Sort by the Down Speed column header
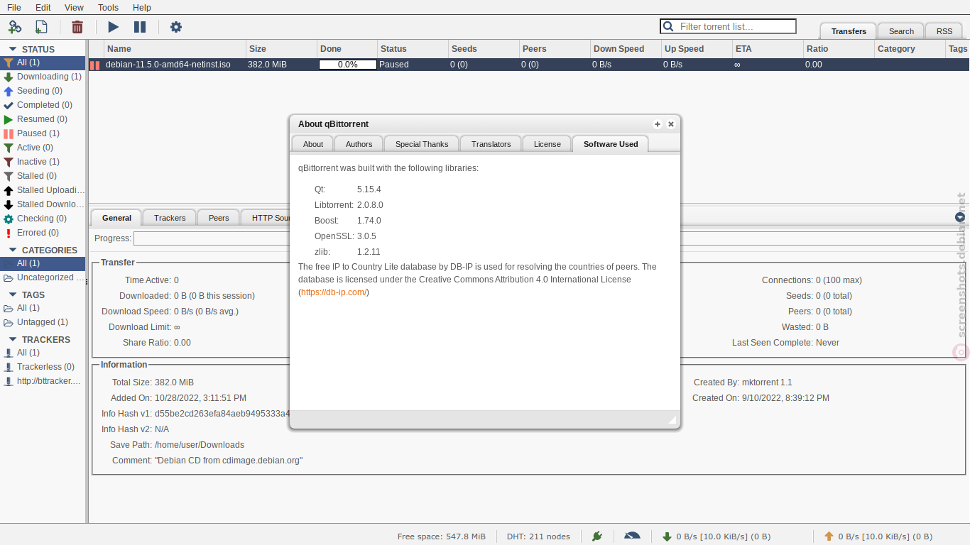This screenshot has width=970, height=545. (626, 49)
